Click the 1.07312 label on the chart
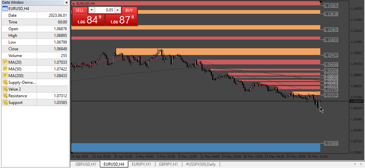The image size is (365, 168). [331, 95]
